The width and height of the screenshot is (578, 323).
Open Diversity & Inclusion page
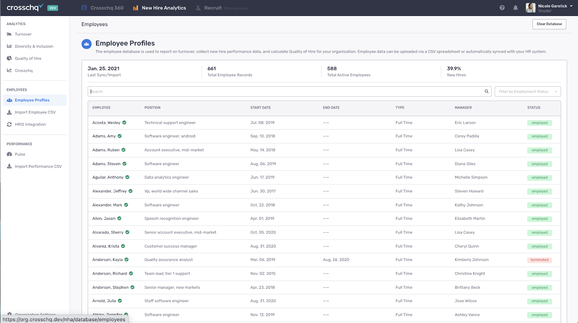34,46
